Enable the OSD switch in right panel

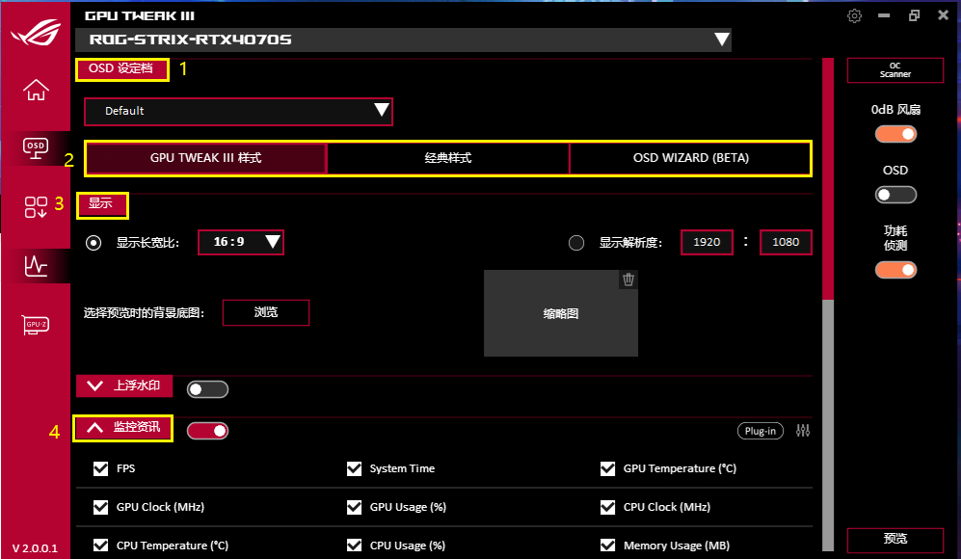pos(895,195)
